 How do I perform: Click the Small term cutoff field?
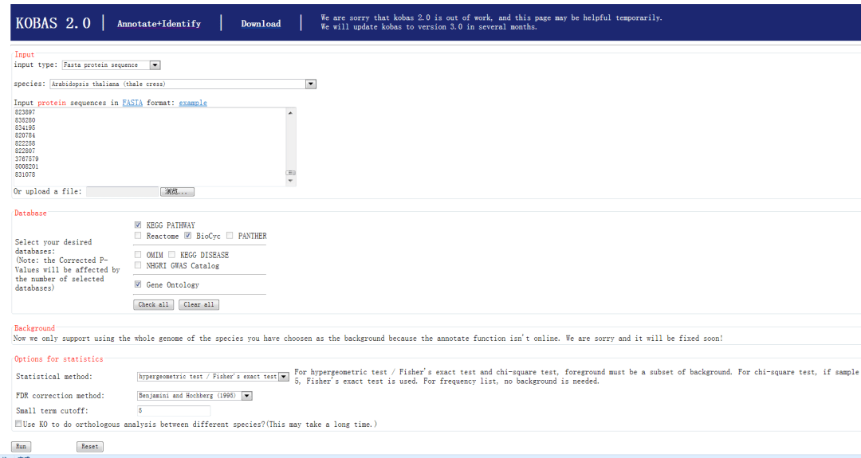174,410
